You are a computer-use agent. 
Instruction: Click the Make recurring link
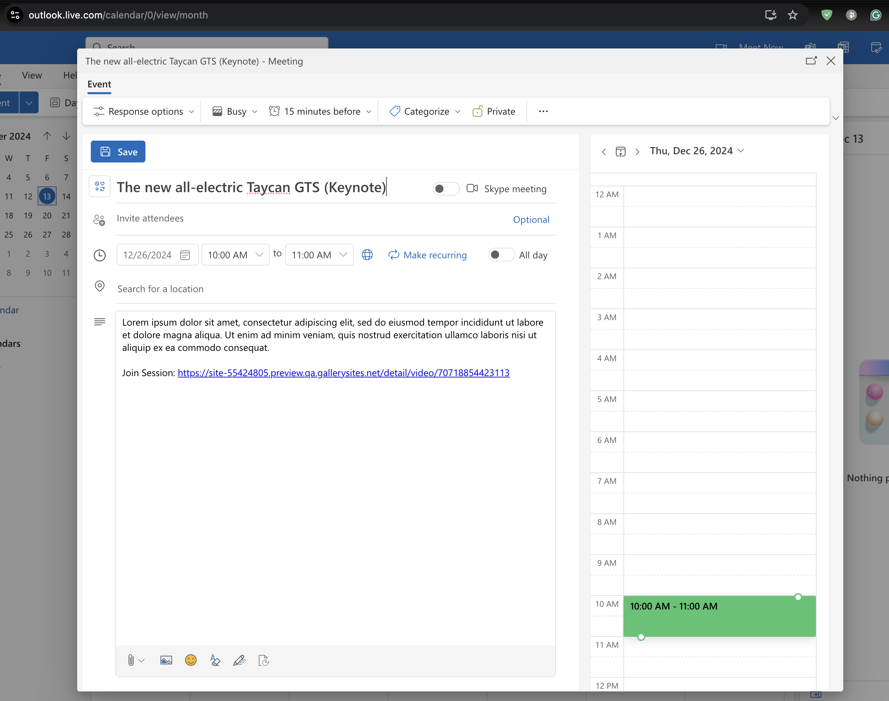427,255
